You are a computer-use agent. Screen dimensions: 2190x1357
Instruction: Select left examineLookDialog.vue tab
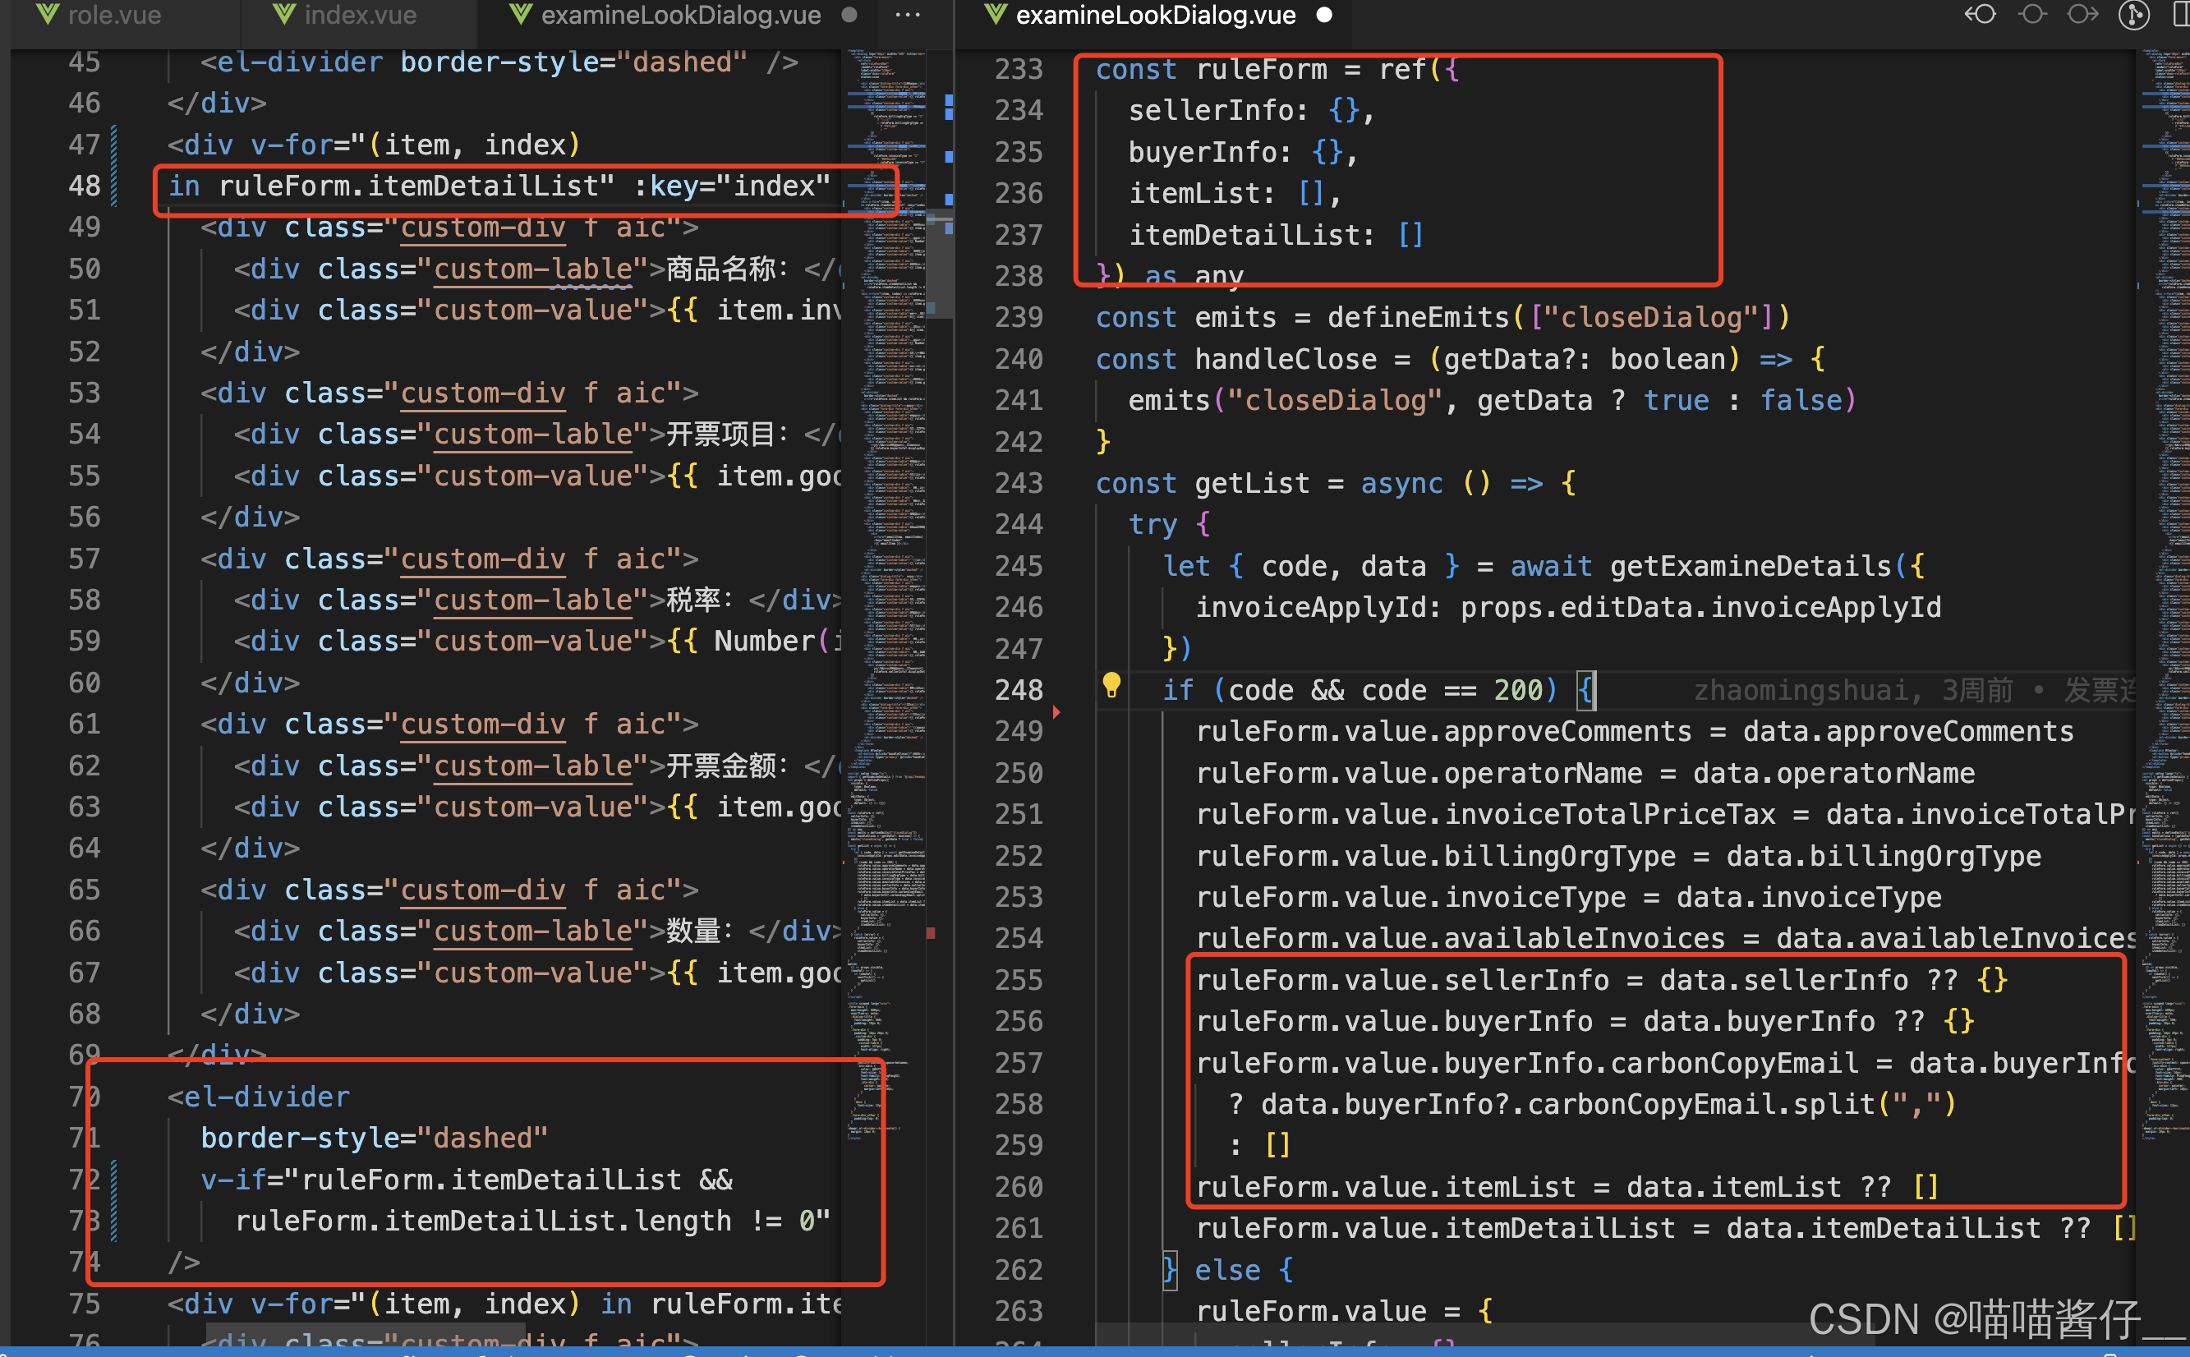pyautogui.click(x=680, y=14)
